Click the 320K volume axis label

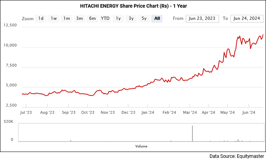9,122
